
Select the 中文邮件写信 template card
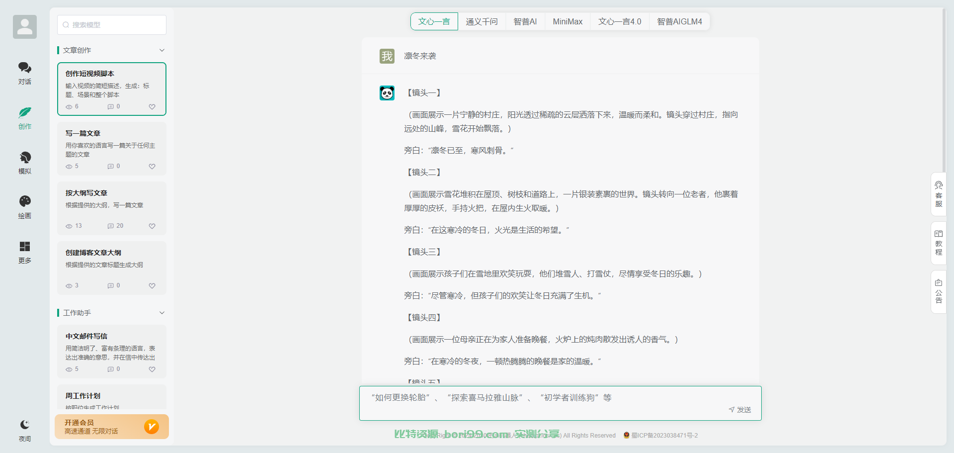coord(112,352)
